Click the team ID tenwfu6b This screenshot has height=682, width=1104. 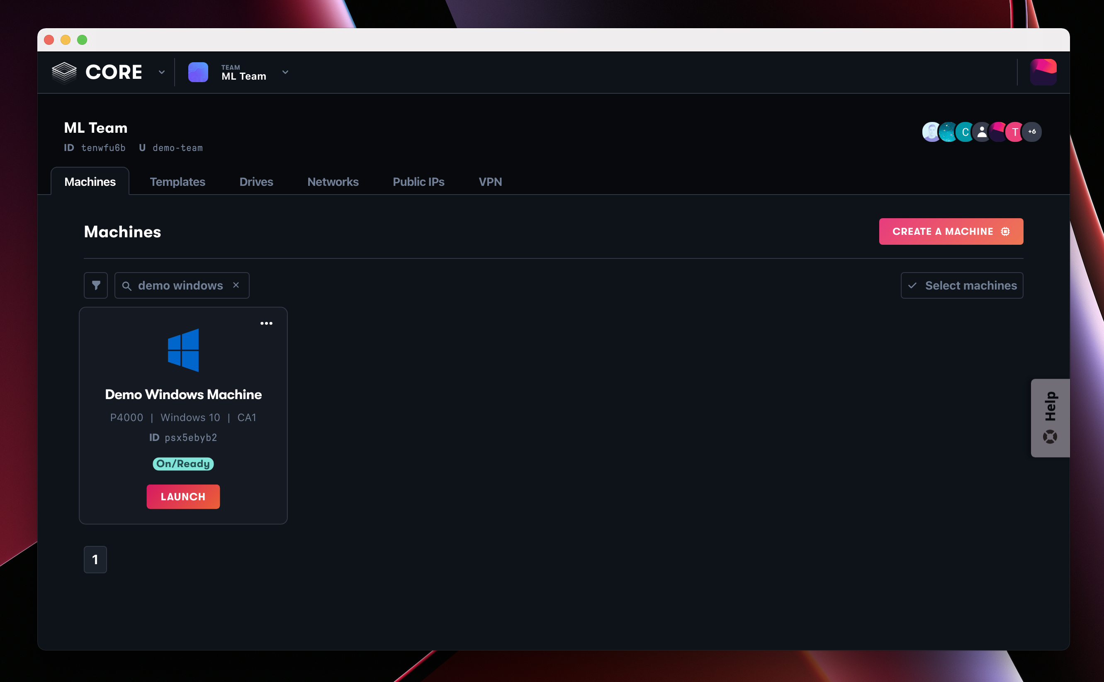point(103,148)
